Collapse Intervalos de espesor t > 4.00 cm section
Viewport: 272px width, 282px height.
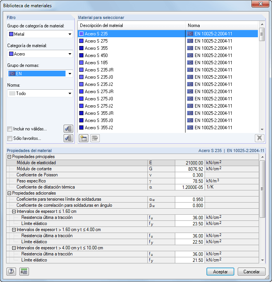pos(14,248)
